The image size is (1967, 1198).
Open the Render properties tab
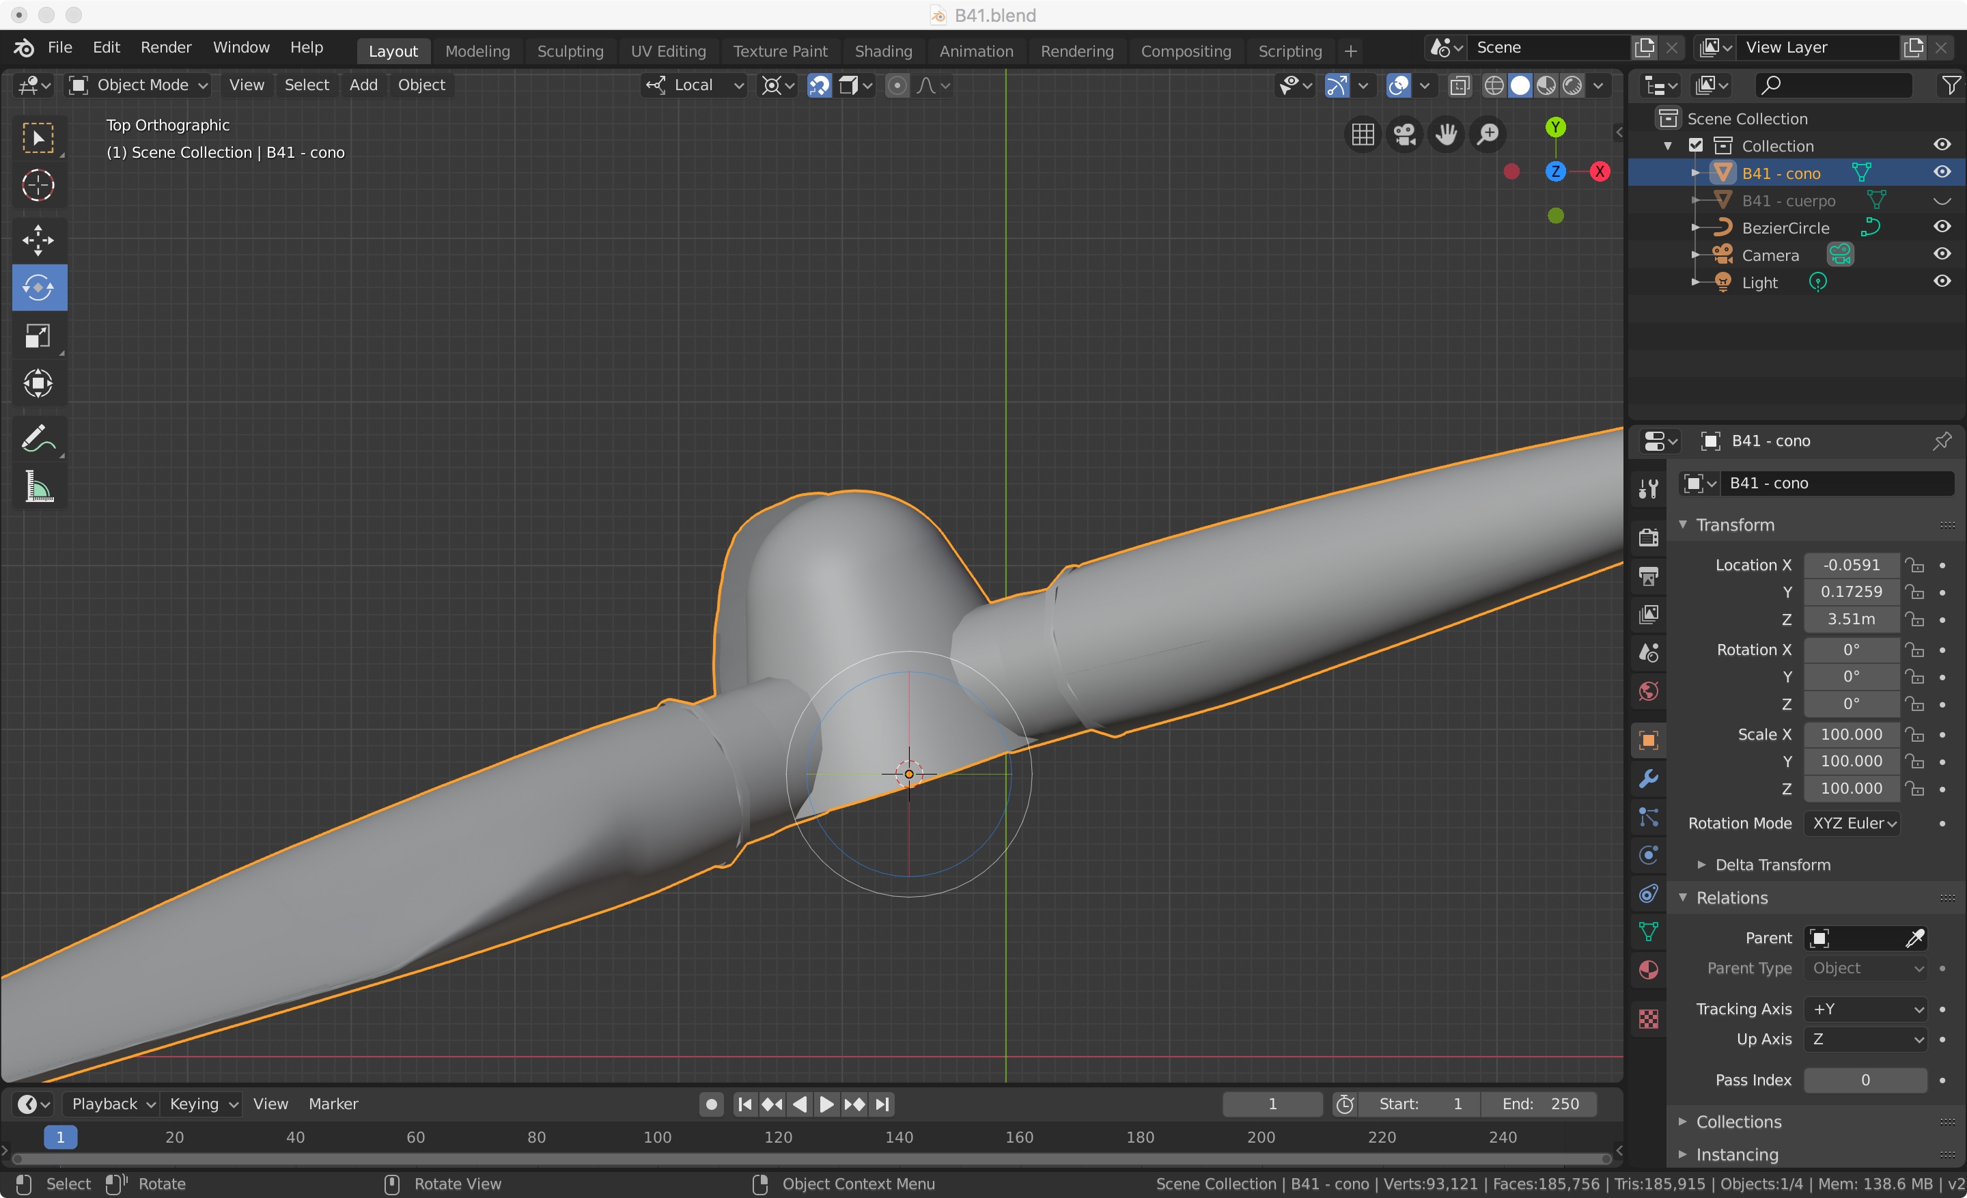point(1649,537)
